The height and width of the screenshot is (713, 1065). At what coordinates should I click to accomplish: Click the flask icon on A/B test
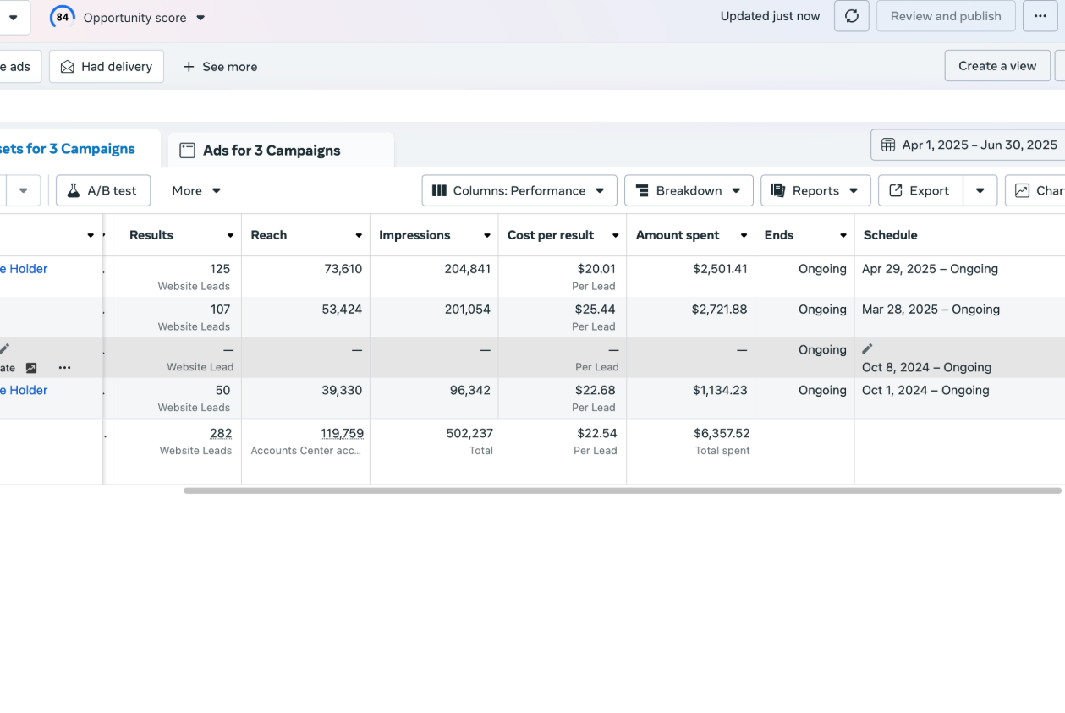click(x=74, y=190)
